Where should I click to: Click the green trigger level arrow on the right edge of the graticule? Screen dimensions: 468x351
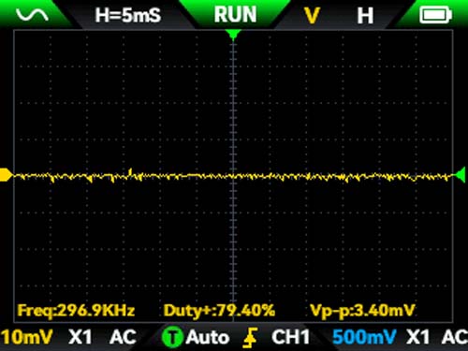(461, 175)
